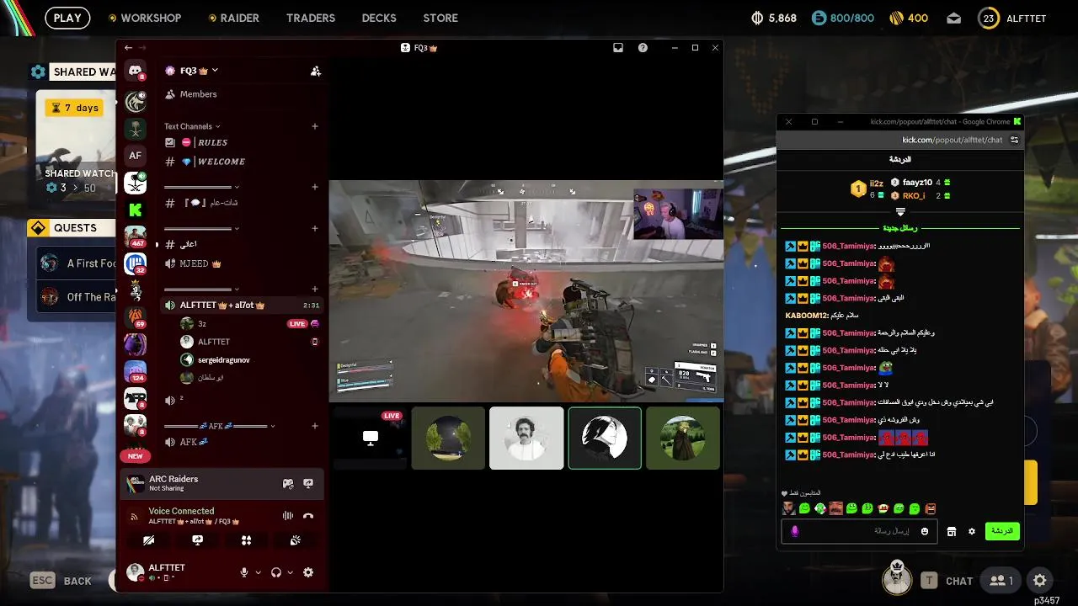Click invite people icon next to FQ3
Screen dimensions: 1078x606
[x=315, y=72]
